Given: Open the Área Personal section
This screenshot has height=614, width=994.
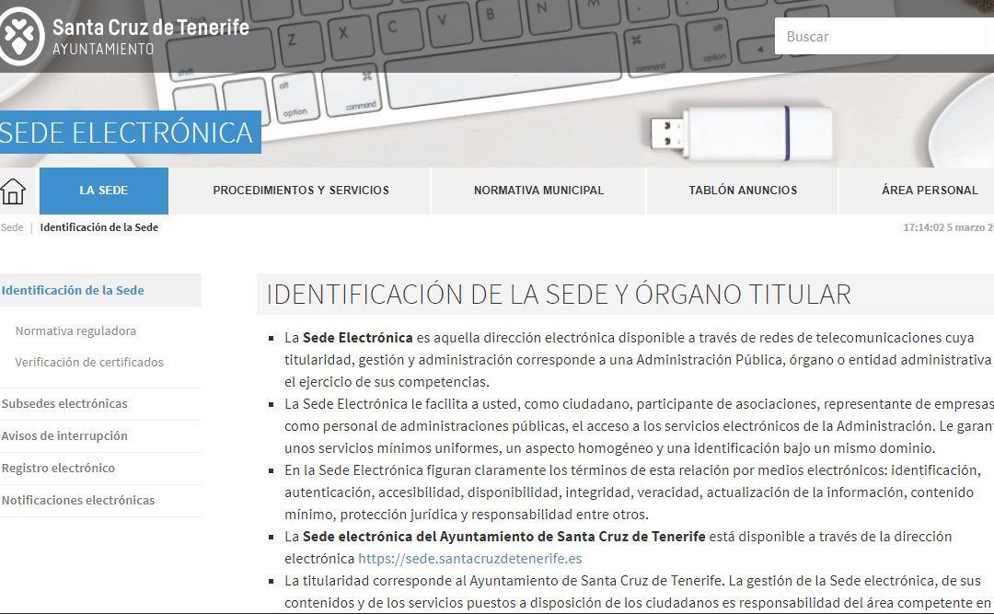Looking at the screenshot, I should pyautogui.click(x=929, y=191).
